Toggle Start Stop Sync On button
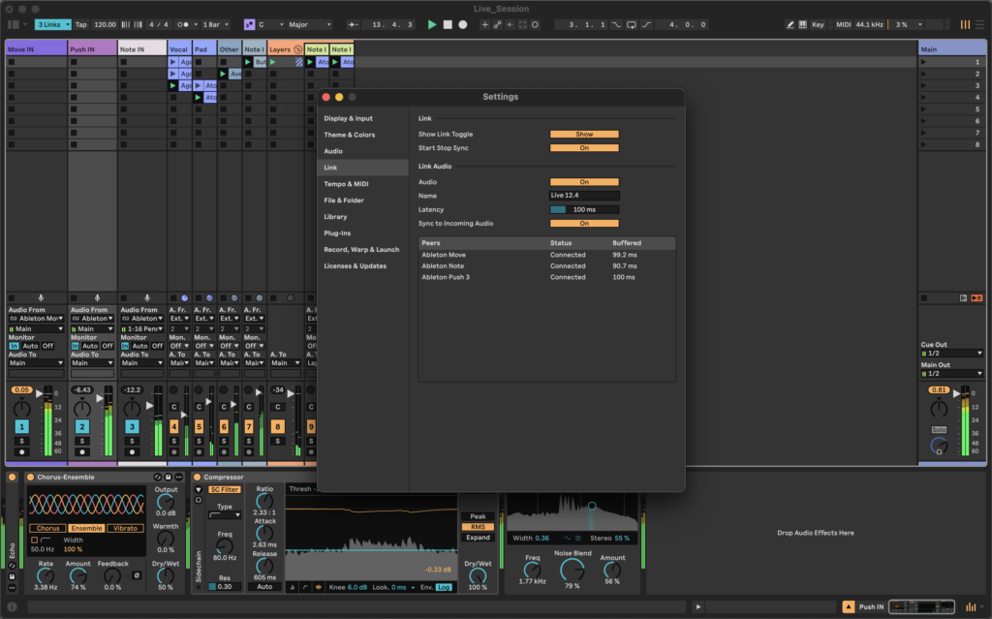Viewport: 992px width, 619px height. [584, 148]
